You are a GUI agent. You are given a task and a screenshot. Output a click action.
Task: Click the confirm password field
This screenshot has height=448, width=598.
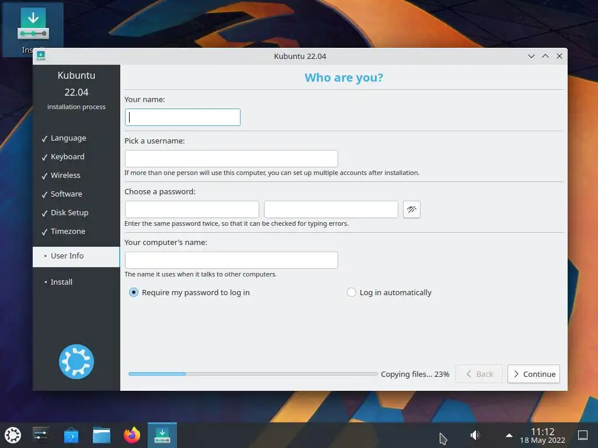tap(331, 209)
